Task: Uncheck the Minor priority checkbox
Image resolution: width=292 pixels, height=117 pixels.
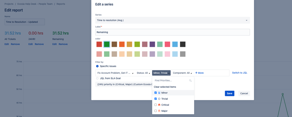Action: coord(155,93)
